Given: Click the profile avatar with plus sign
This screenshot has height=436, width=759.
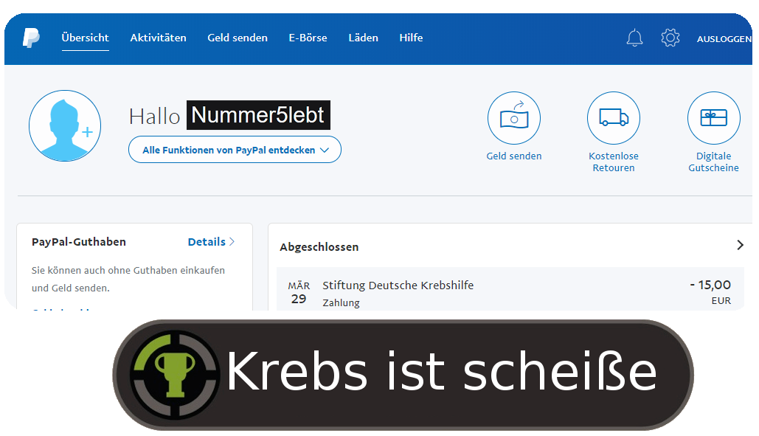Looking at the screenshot, I should (65, 126).
